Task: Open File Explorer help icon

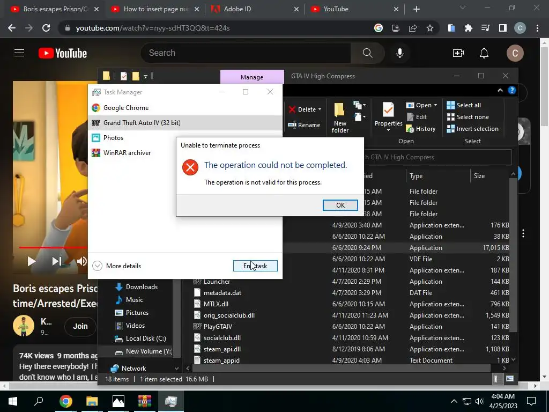Action: coord(511,90)
